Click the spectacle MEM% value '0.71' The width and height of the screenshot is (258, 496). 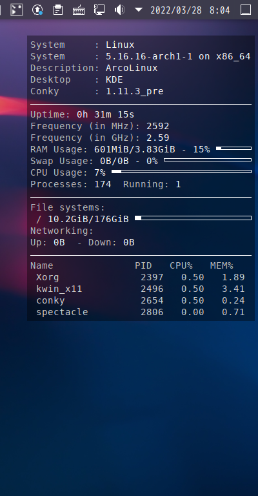(x=233, y=312)
